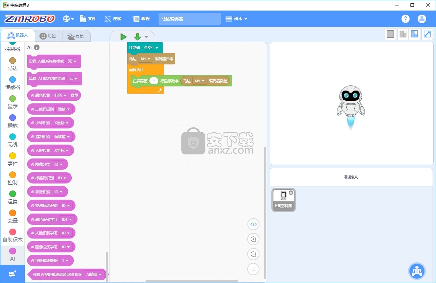
Task: Reset workspace zoom with = button
Action: (x=253, y=269)
